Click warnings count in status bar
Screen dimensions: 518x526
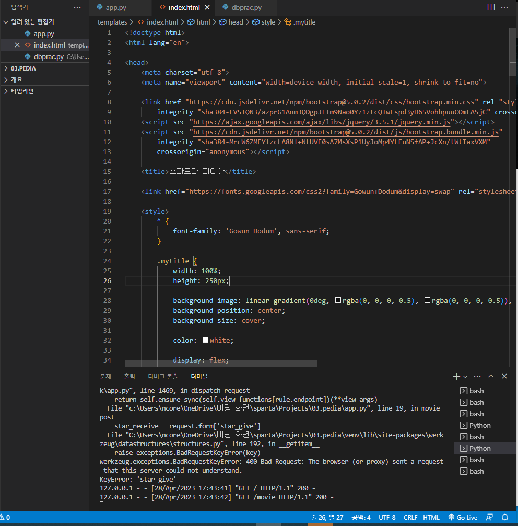pos(5,517)
